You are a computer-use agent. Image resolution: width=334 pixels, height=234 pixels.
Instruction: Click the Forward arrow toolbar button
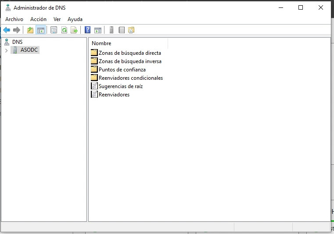(x=17, y=30)
